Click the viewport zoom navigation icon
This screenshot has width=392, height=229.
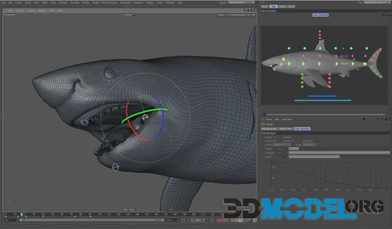(248, 10)
